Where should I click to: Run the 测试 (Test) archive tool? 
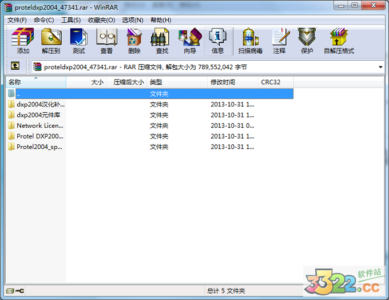click(78, 37)
